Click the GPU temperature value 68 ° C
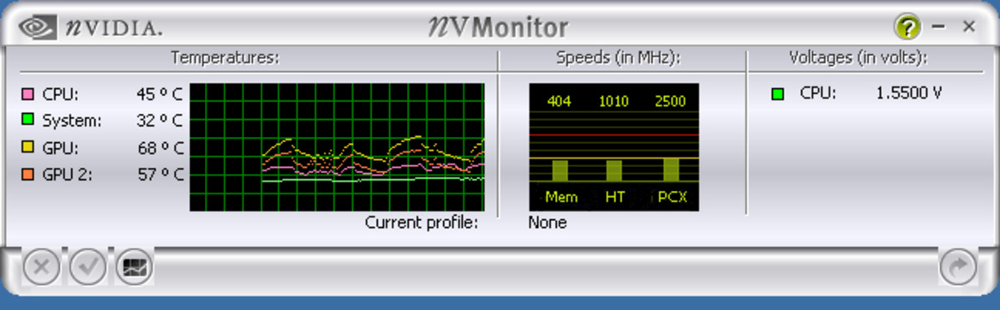The height and width of the screenshot is (310, 1000). (x=160, y=149)
